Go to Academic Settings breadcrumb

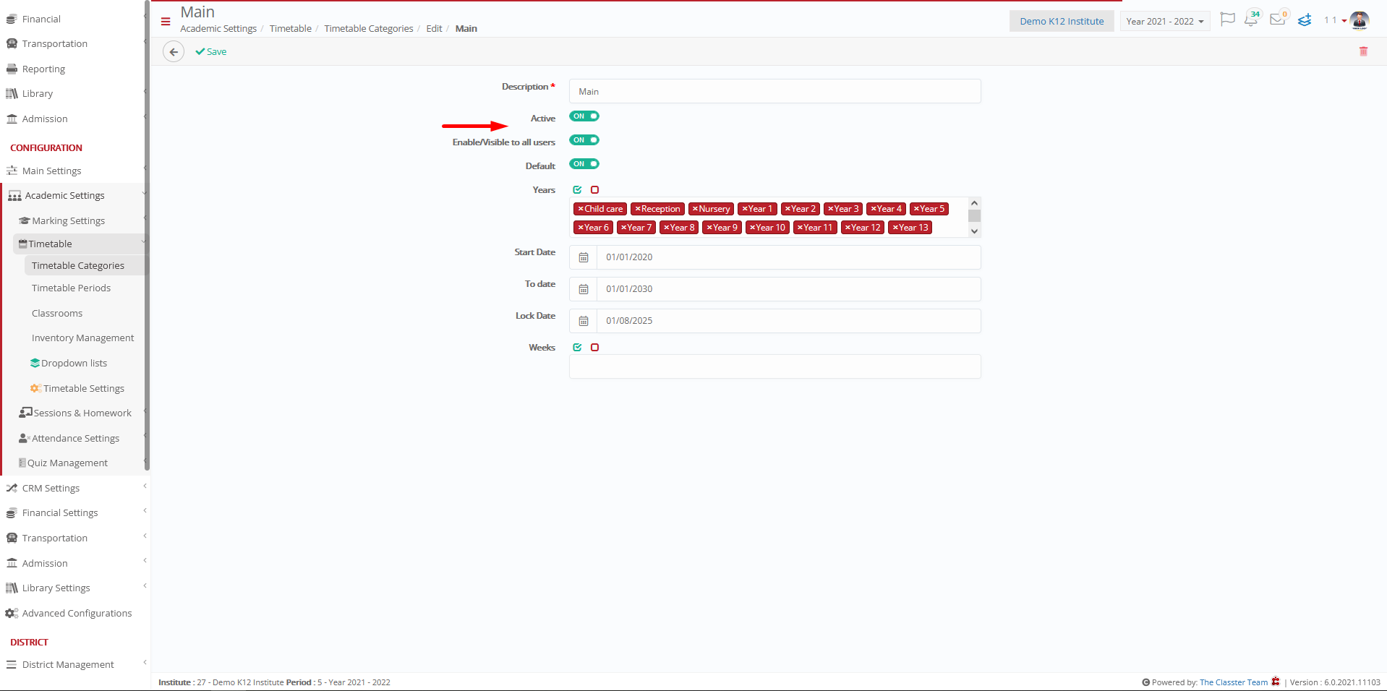218,29
